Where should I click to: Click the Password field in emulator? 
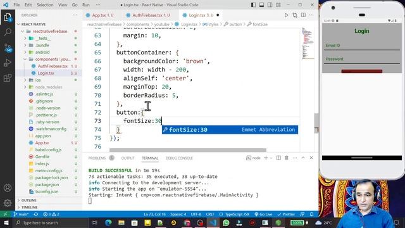pyautogui.click(x=361, y=59)
